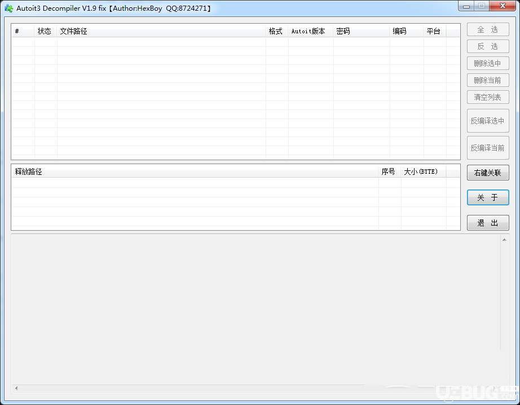Minimize the Autoit3 Decompiler window
520x405 pixels.
[x=466, y=6]
